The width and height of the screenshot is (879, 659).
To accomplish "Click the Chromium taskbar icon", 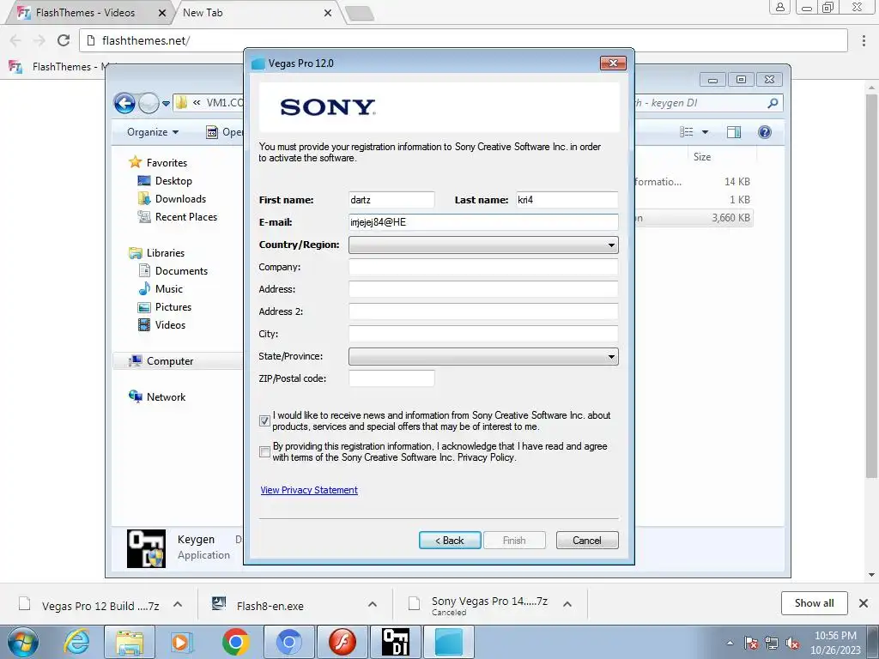I will [288, 642].
